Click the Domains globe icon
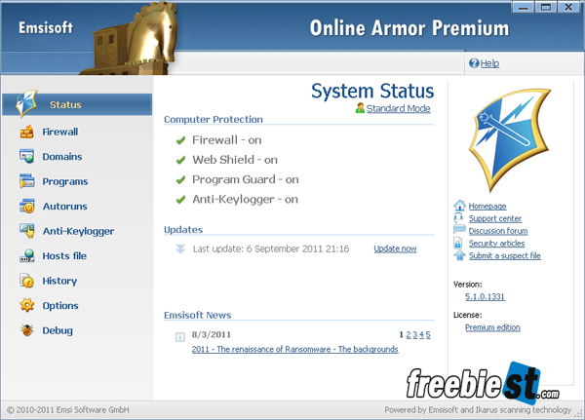Screen dimensions: 585x420 pyautogui.click(x=27, y=156)
